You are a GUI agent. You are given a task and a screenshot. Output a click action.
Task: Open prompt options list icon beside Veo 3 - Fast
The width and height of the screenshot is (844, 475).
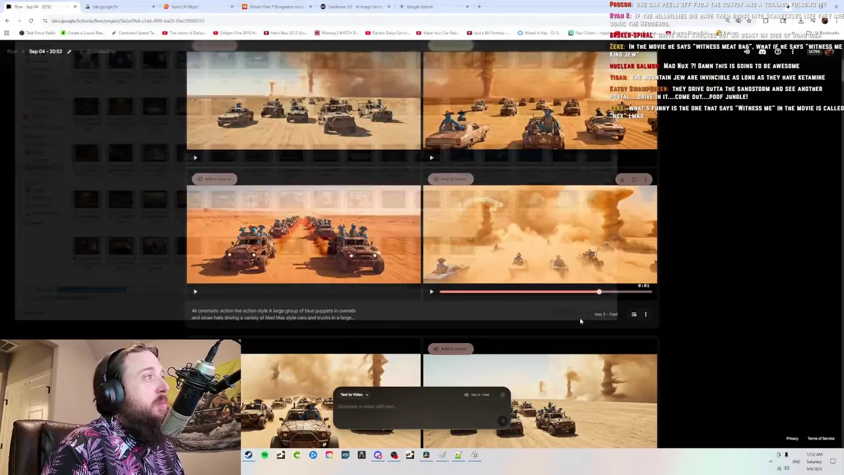634,315
